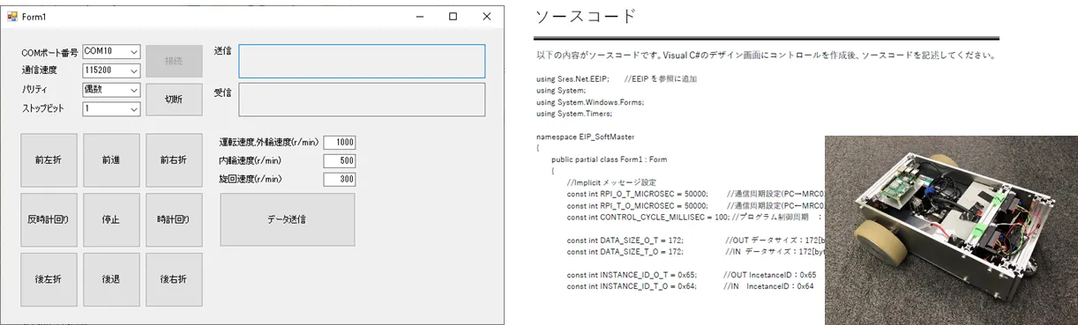Click the 'const int CONTROL_CYCLE_MILLISEC = 100;' line
The width and height of the screenshot is (1078, 325).
tap(648, 217)
